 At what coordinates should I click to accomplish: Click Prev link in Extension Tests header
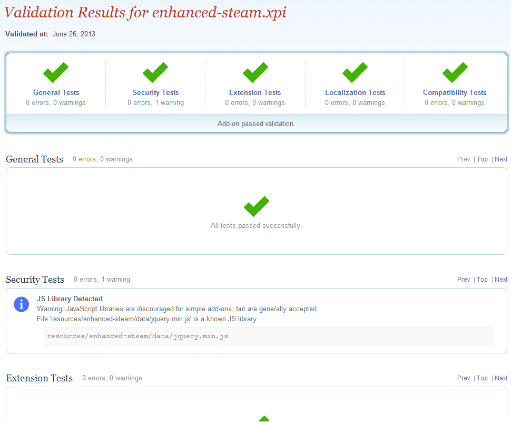[464, 378]
